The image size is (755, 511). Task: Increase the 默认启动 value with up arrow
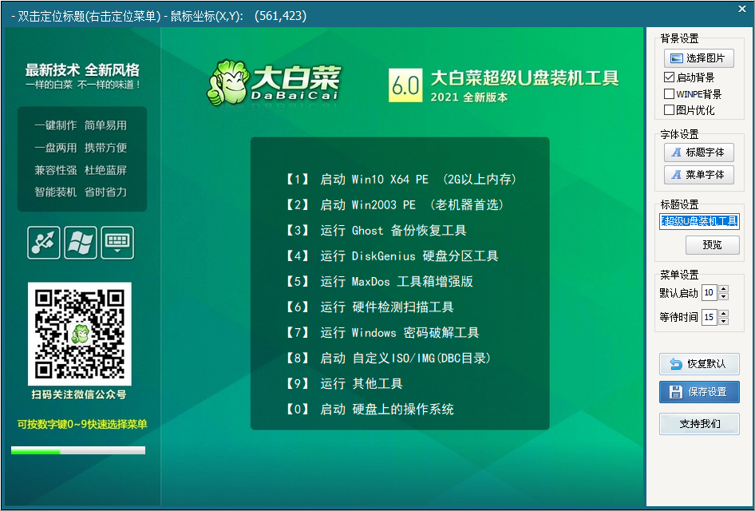tap(723, 288)
